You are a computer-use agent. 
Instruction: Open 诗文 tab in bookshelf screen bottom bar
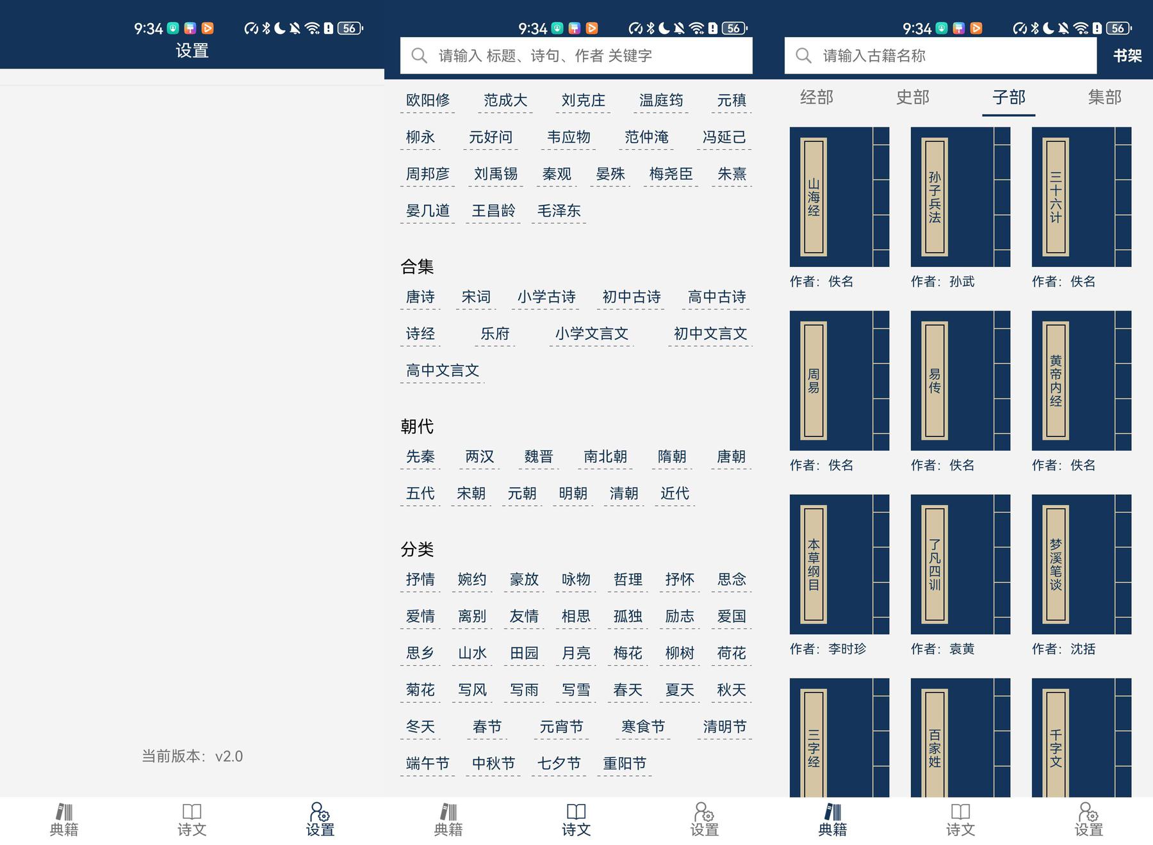(x=961, y=820)
